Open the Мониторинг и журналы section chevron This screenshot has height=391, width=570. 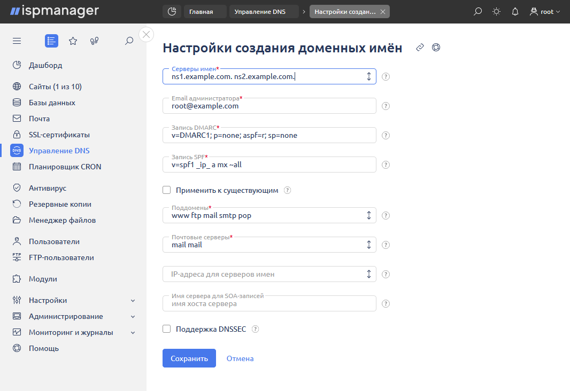(x=133, y=332)
